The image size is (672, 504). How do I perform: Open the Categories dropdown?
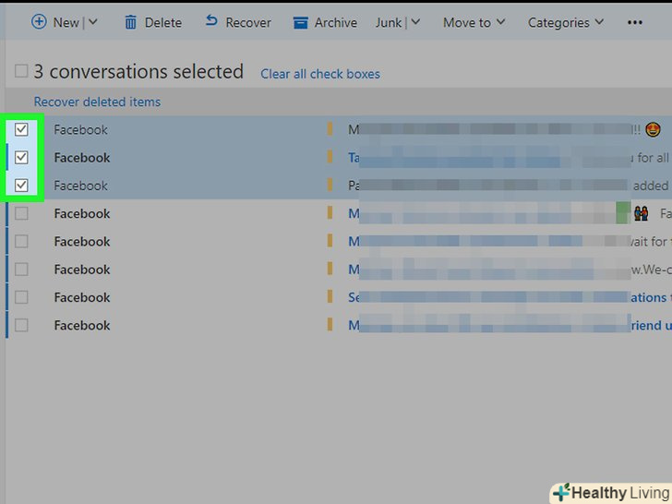coord(566,22)
